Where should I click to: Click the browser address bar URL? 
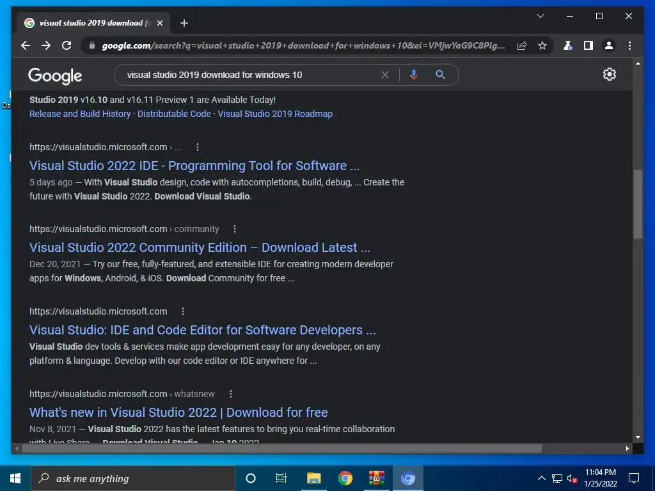pos(303,45)
